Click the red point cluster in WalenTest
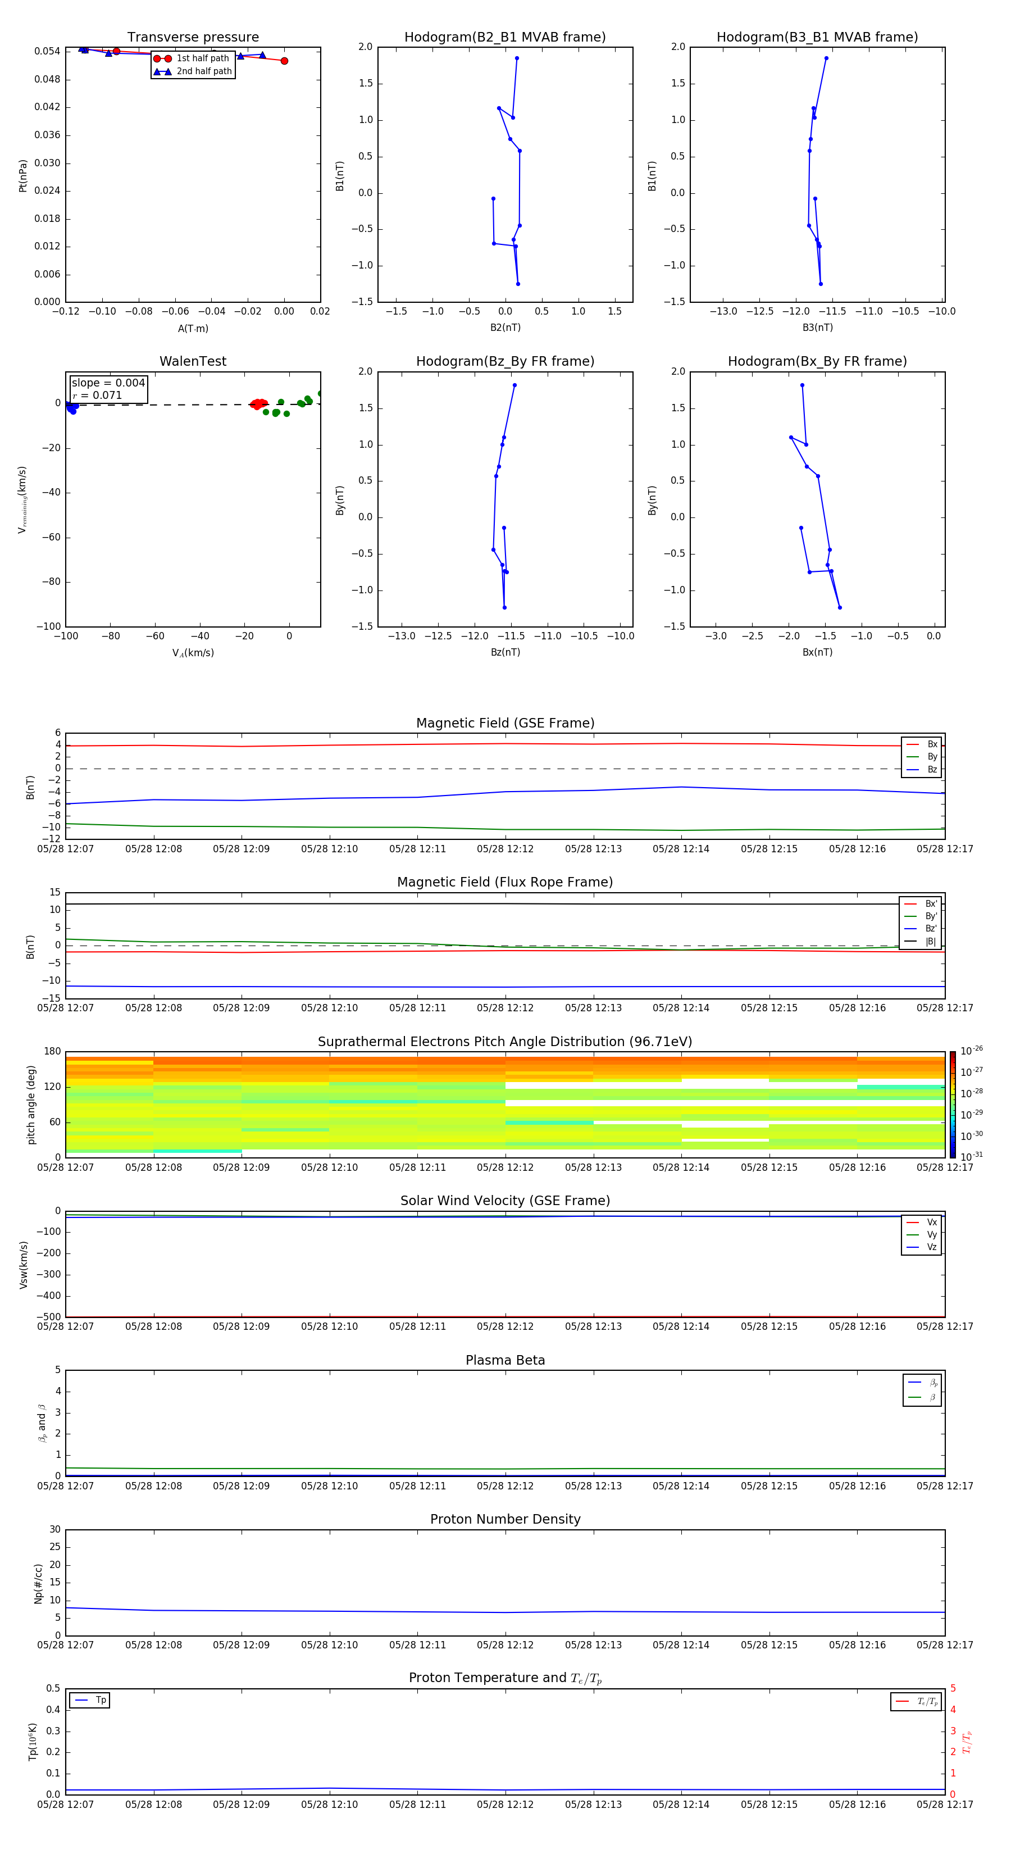This screenshot has width=1011, height=1854. [259, 404]
